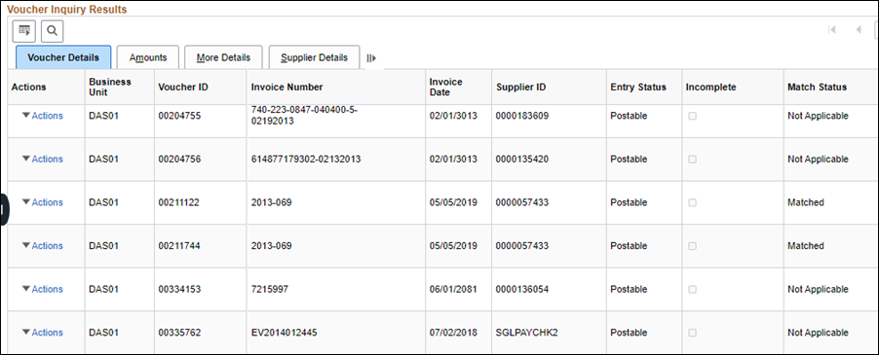Expand Actions dropdown arrow for voucher 00204756

[25, 159]
